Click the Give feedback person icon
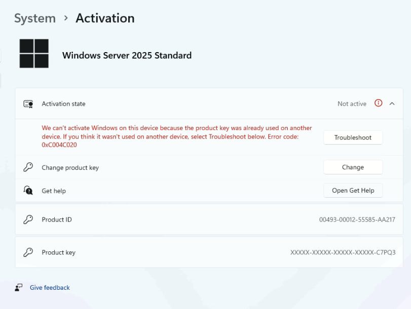This screenshot has height=309, width=411. 19,288
